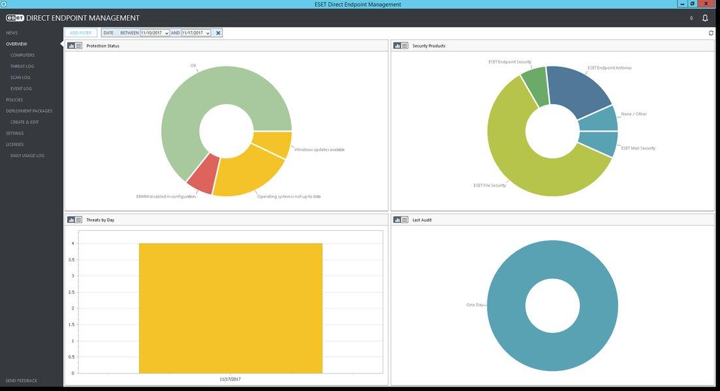Click the 'ERMM disabled in configuration' label
720x391 pixels.
click(166, 197)
